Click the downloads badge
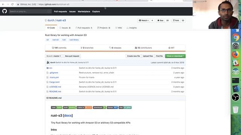241x135 pixels. [99, 108]
